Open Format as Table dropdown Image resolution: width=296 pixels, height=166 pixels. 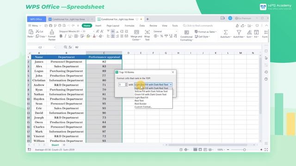tap(205, 32)
